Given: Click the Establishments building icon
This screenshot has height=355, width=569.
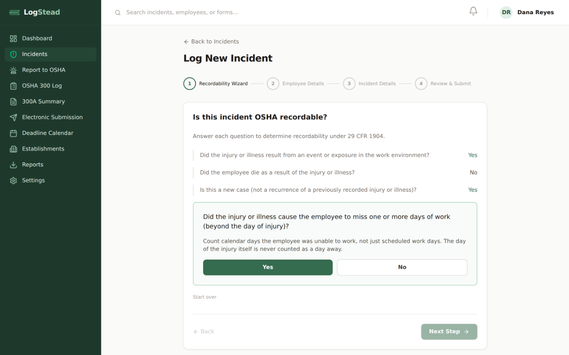Looking at the screenshot, I should [x=13, y=149].
